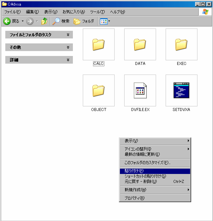Screen dimensions: 213x221
Task: Open the Views dropdown in toolbar
Action: [x=105, y=21]
